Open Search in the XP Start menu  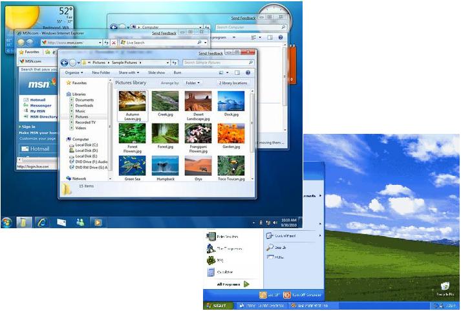click(276, 248)
